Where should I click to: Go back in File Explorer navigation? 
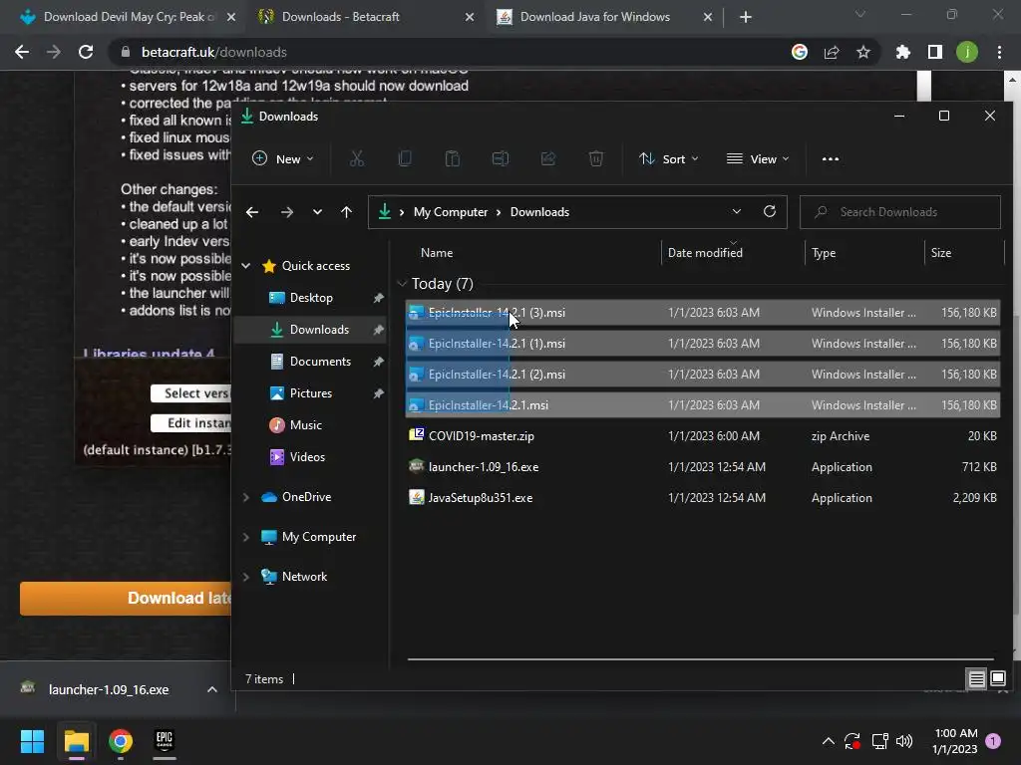click(252, 212)
